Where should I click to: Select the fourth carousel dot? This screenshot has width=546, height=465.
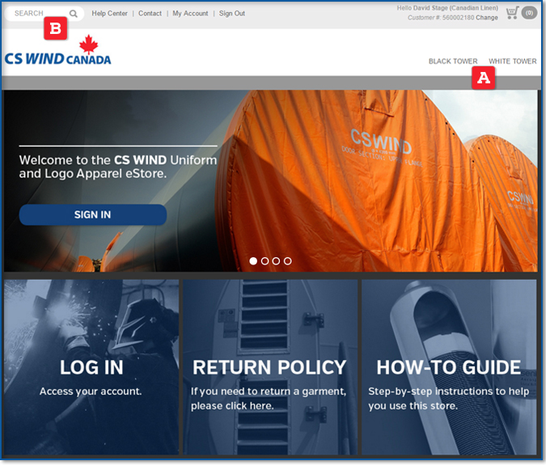[x=288, y=261]
